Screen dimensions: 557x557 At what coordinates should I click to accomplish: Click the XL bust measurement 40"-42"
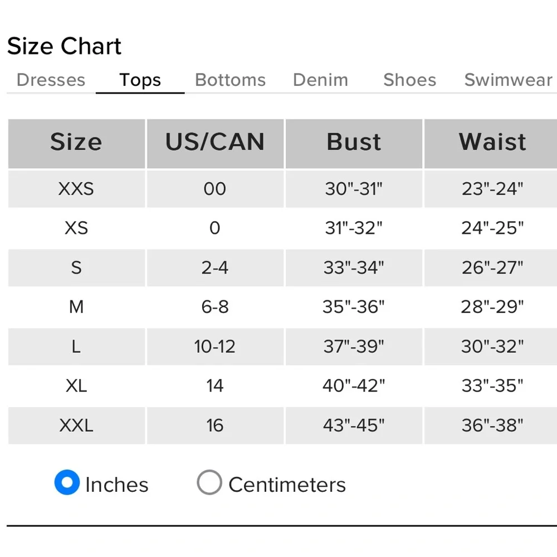[x=354, y=385]
